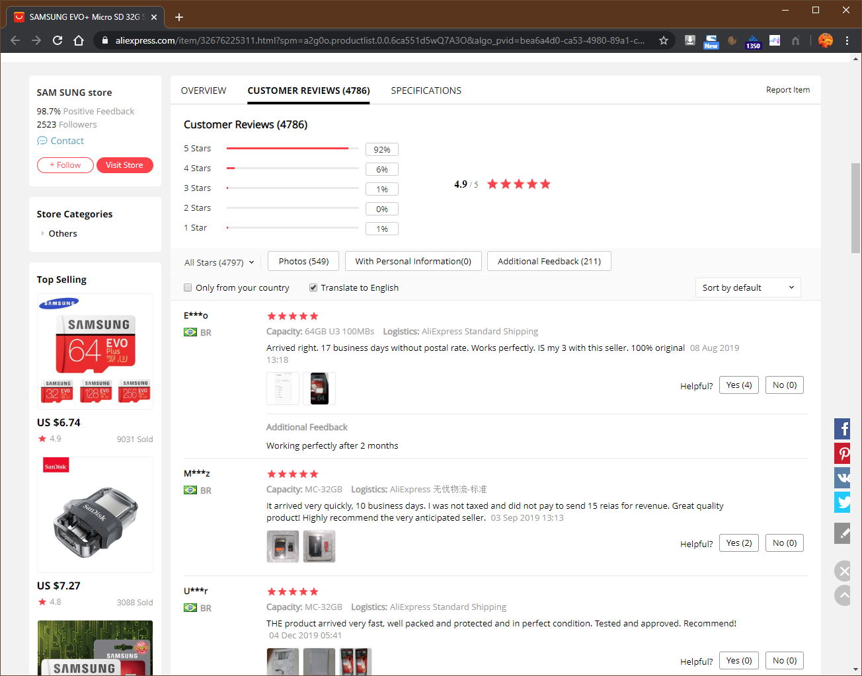
Task: Open first photo in E***o review
Action: click(283, 389)
